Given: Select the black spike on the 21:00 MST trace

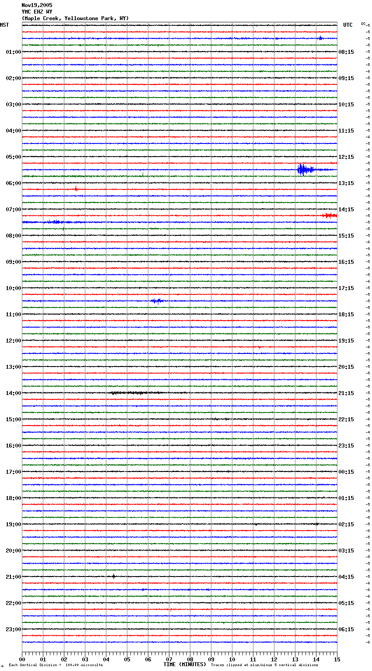Looking at the screenshot, I should click(114, 576).
